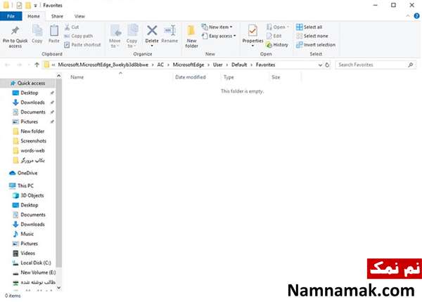Click Invert selection in ribbon
The width and height of the screenshot is (422, 302).
(x=316, y=45)
